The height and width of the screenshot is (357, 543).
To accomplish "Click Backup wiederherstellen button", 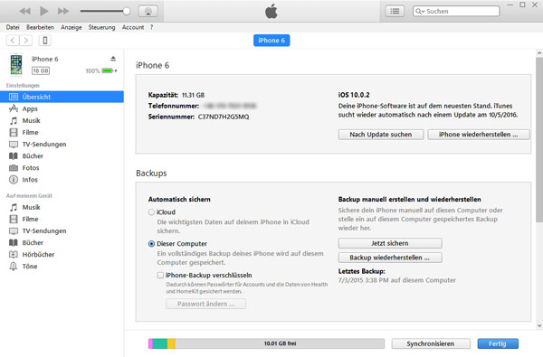I will [x=390, y=258].
